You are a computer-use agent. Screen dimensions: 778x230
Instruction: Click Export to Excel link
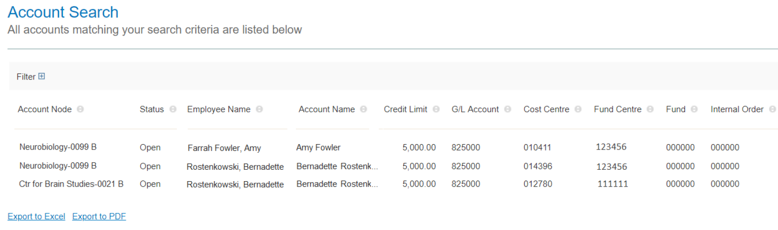tap(36, 216)
